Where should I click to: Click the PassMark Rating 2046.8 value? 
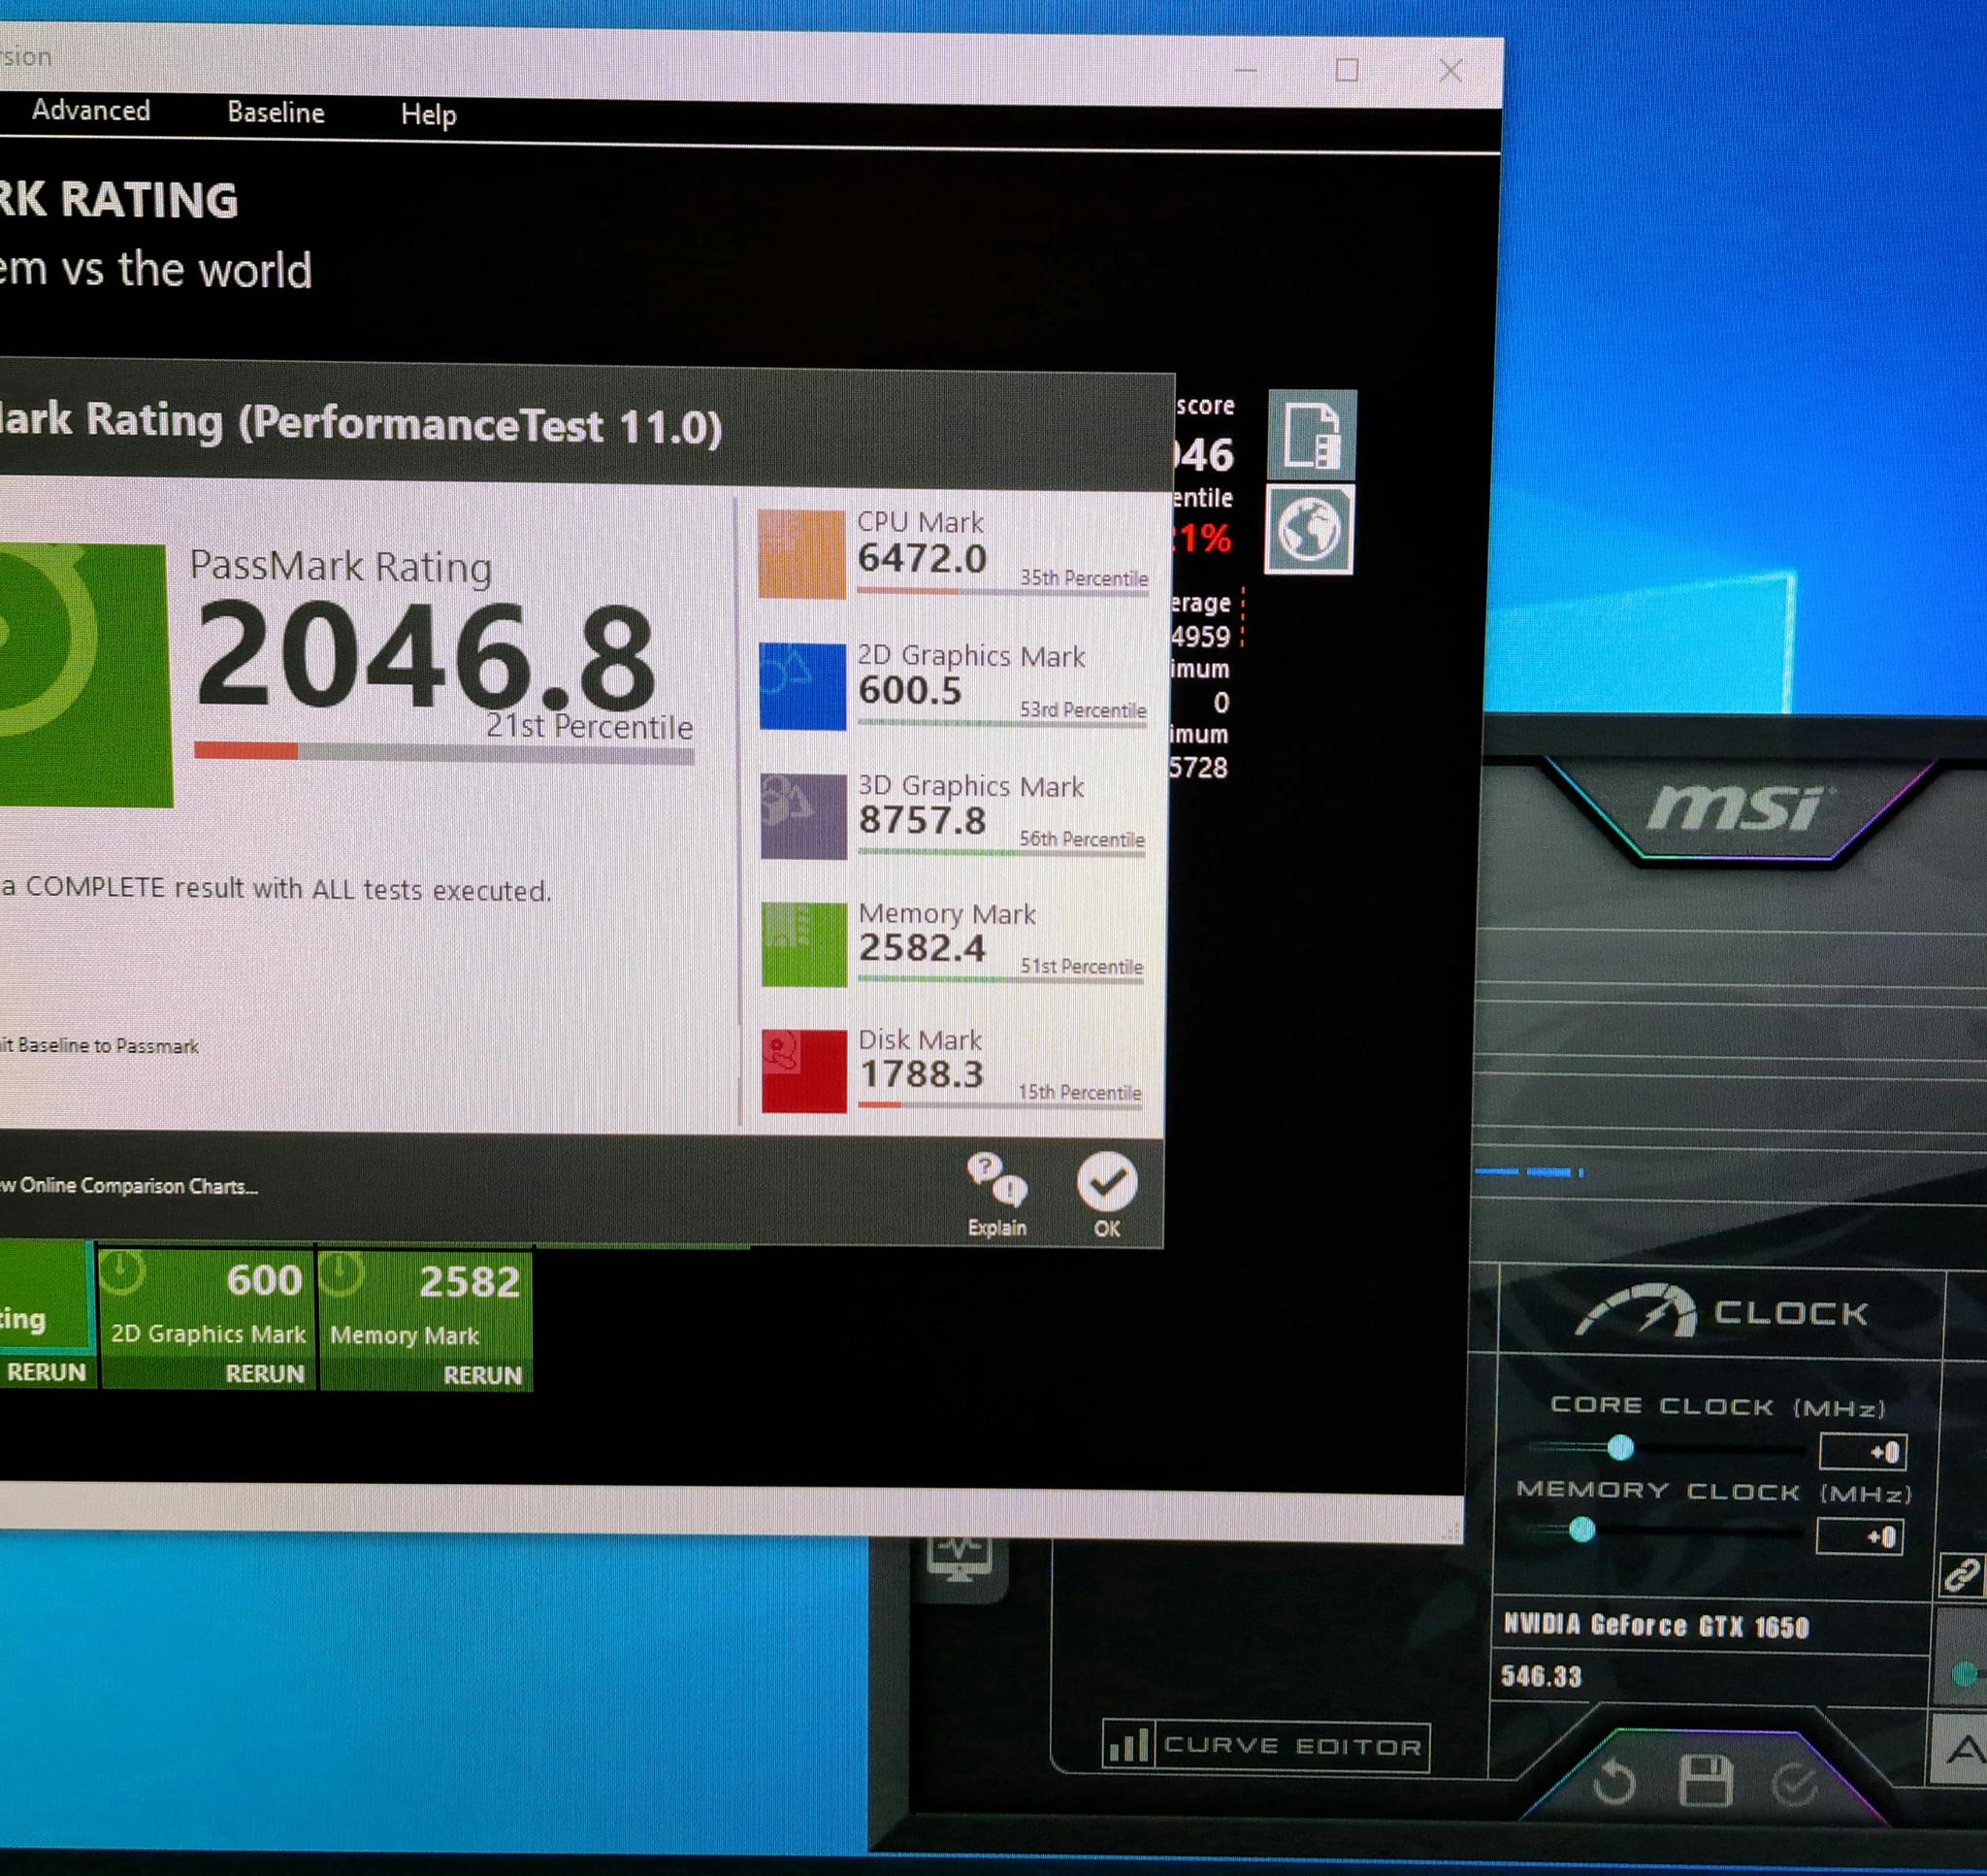coord(425,656)
